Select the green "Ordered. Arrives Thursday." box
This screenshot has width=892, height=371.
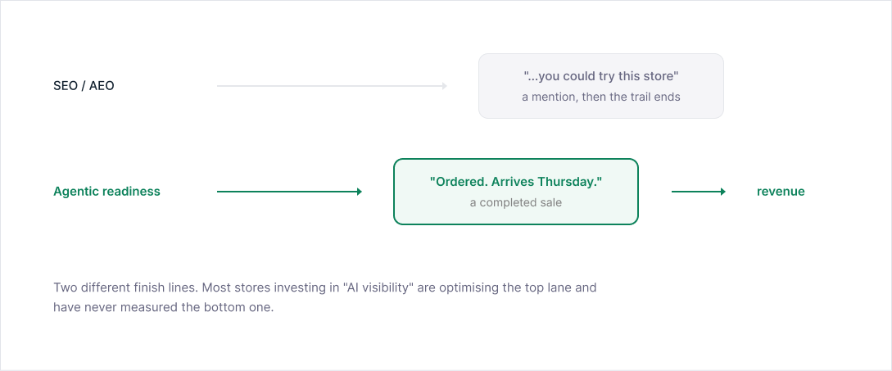[x=516, y=192]
